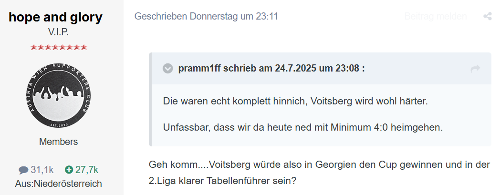Click the share icon beside Beitrag melden
Image resolution: width=500 pixels, height=195 pixels.
pos(487,16)
